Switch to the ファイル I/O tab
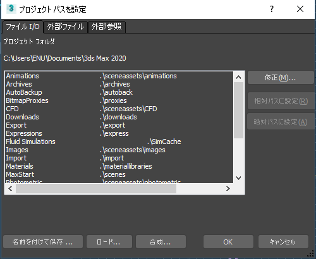The image size is (316, 259). point(23,27)
